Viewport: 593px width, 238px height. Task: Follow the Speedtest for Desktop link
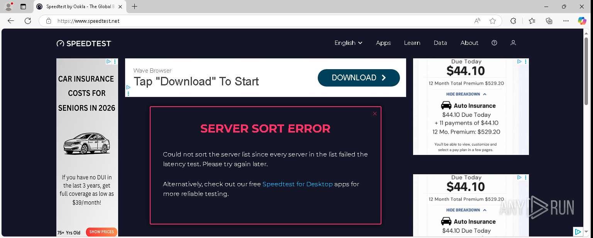pos(297,184)
